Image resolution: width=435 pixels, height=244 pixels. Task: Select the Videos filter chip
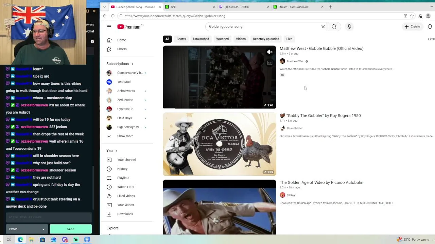click(x=241, y=39)
